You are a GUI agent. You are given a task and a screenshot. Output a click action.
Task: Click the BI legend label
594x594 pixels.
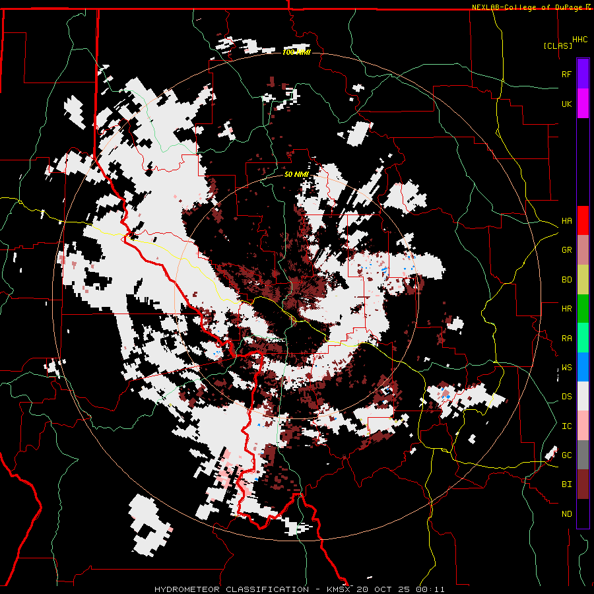click(x=566, y=484)
